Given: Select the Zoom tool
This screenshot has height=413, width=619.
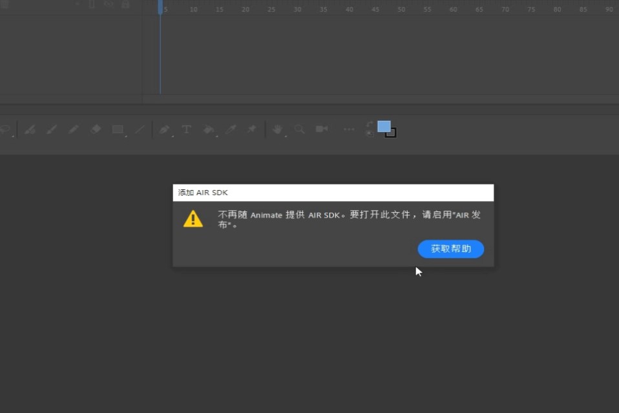Looking at the screenshot, I should coord(299,129).
